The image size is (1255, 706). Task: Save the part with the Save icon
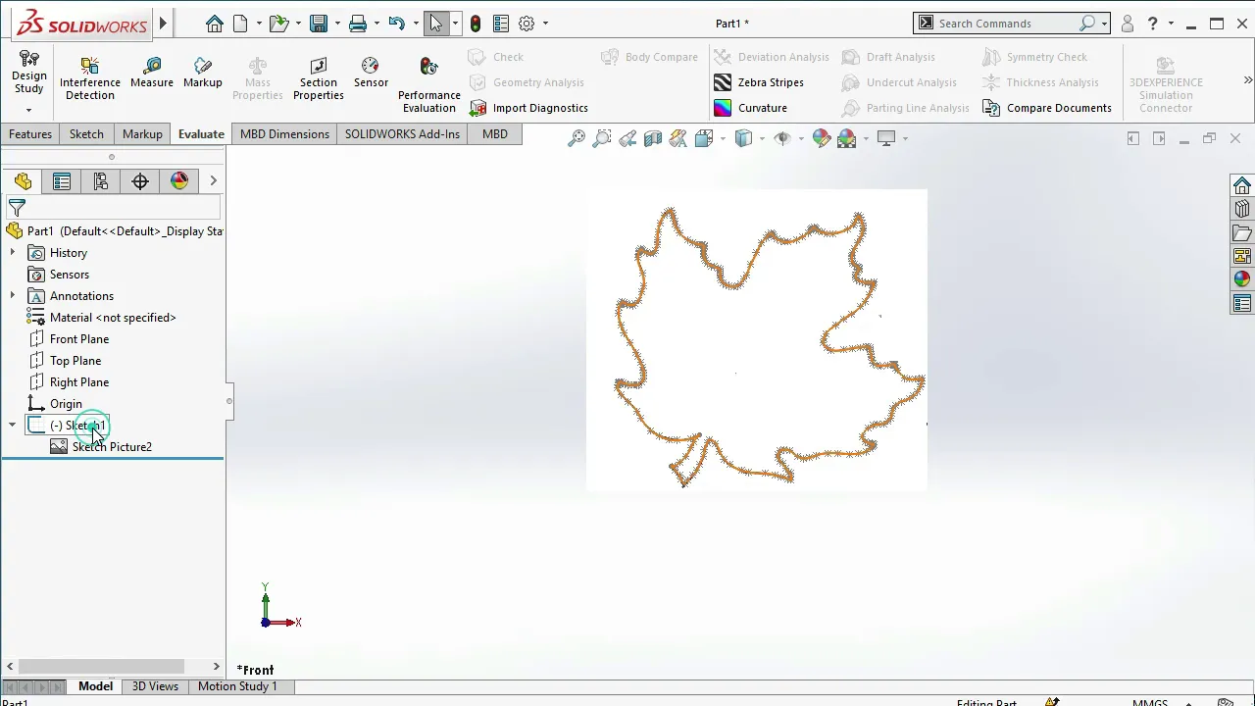pos(319,24)
